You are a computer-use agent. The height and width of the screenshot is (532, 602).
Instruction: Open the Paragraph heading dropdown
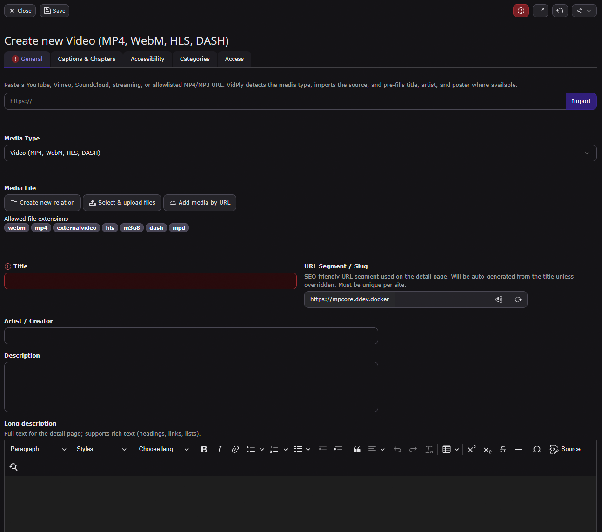pos(39,449)
